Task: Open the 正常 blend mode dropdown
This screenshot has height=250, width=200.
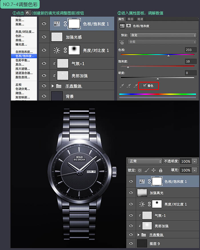Action: (x=145, y=161)
